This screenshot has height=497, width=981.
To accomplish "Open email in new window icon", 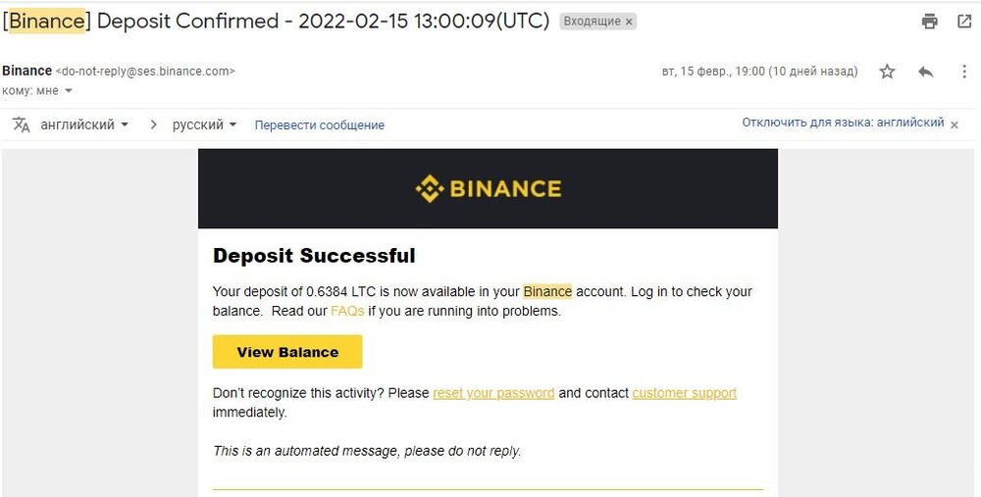I will [x=964, y=22].
